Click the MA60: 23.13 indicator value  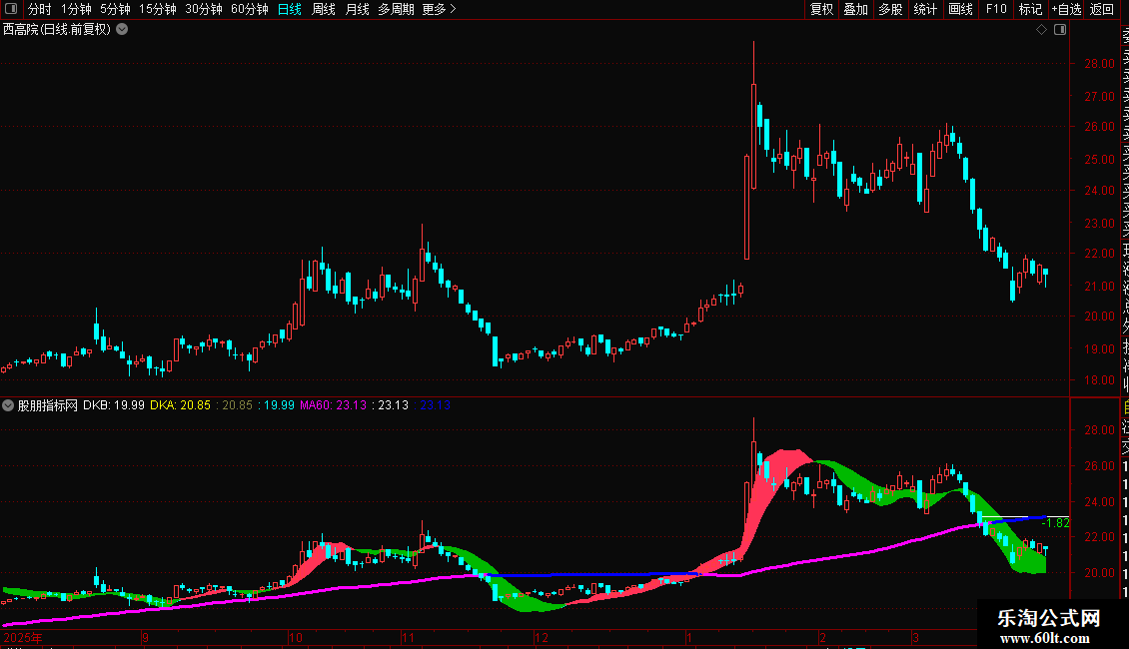334,405
